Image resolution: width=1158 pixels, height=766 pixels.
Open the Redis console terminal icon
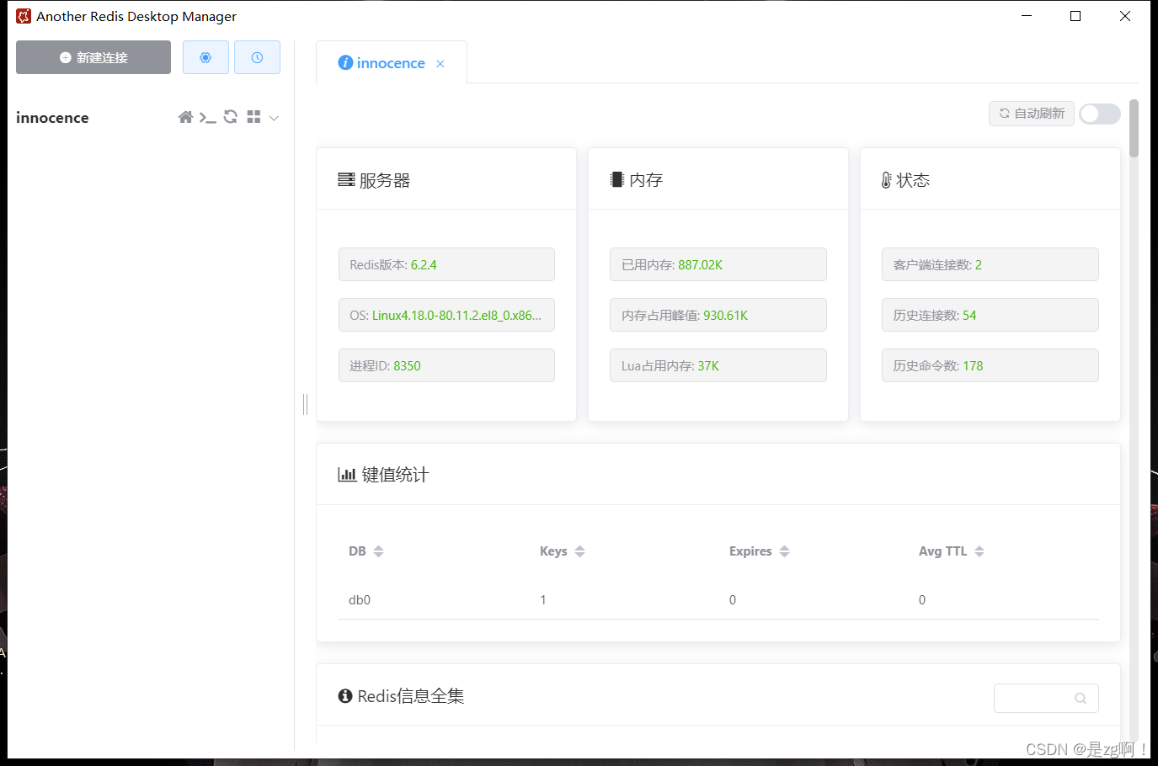(x=207, y=117)
